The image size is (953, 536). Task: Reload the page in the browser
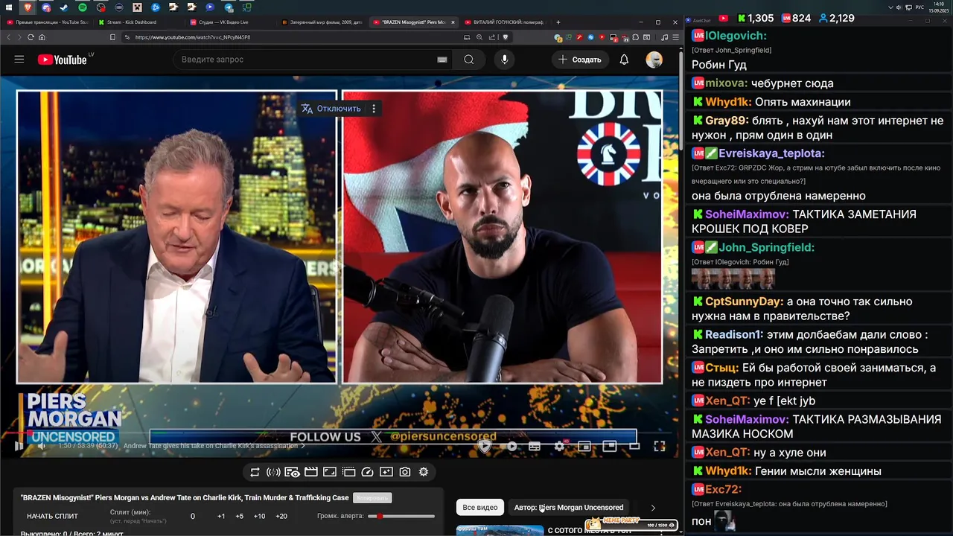click(x=31, y=37)
